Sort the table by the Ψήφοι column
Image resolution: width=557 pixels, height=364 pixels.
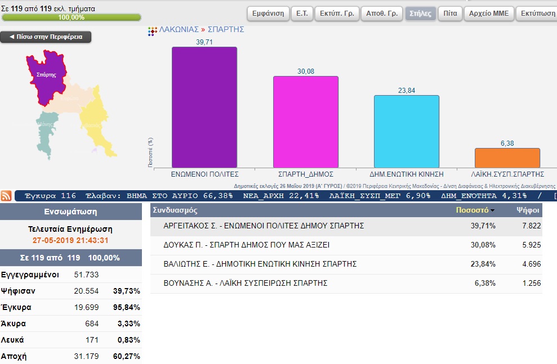pyautogui.click(x=528, y=210)
